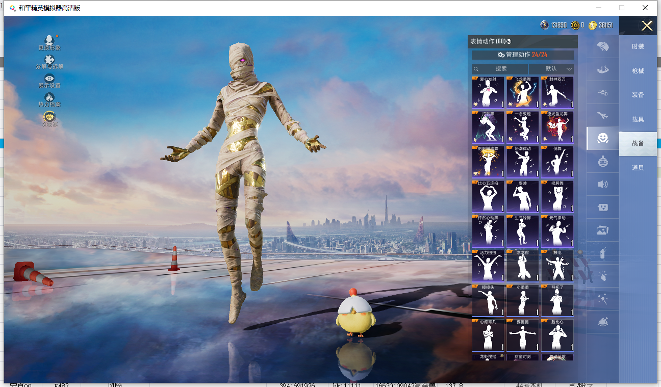
Task: Select the fire extinguisher category icon
Action: [602, 253]
